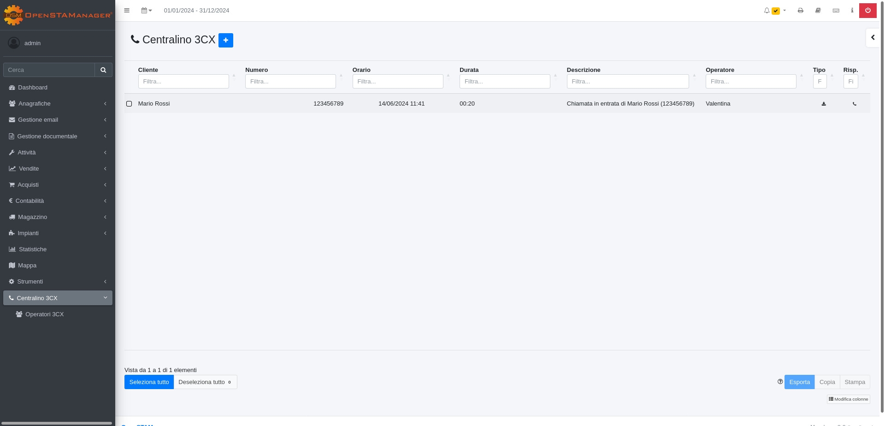Click the blue plus add-call button
This screenshot has height=426, width=885.
pos(225,40)
